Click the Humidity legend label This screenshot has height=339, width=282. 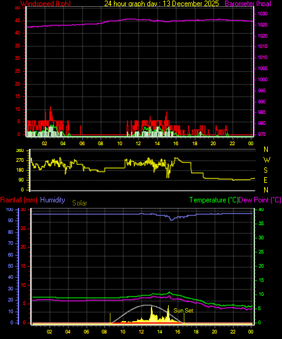[x=52, y=200]
